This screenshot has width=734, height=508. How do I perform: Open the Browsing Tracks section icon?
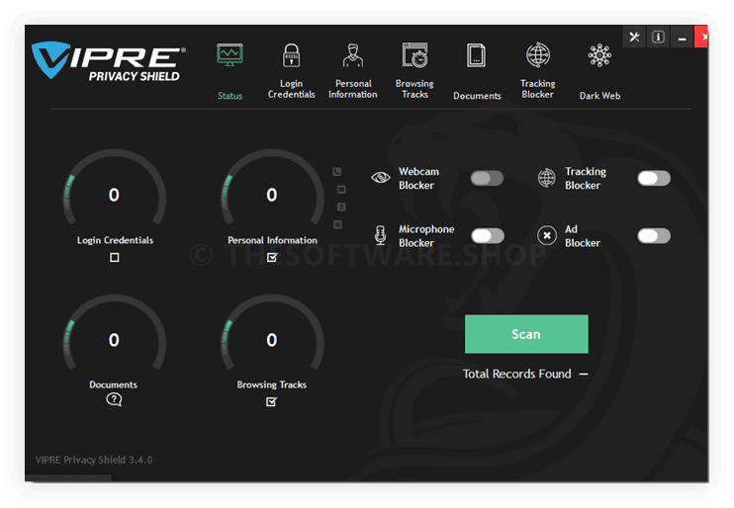click(x=414, y=55)
